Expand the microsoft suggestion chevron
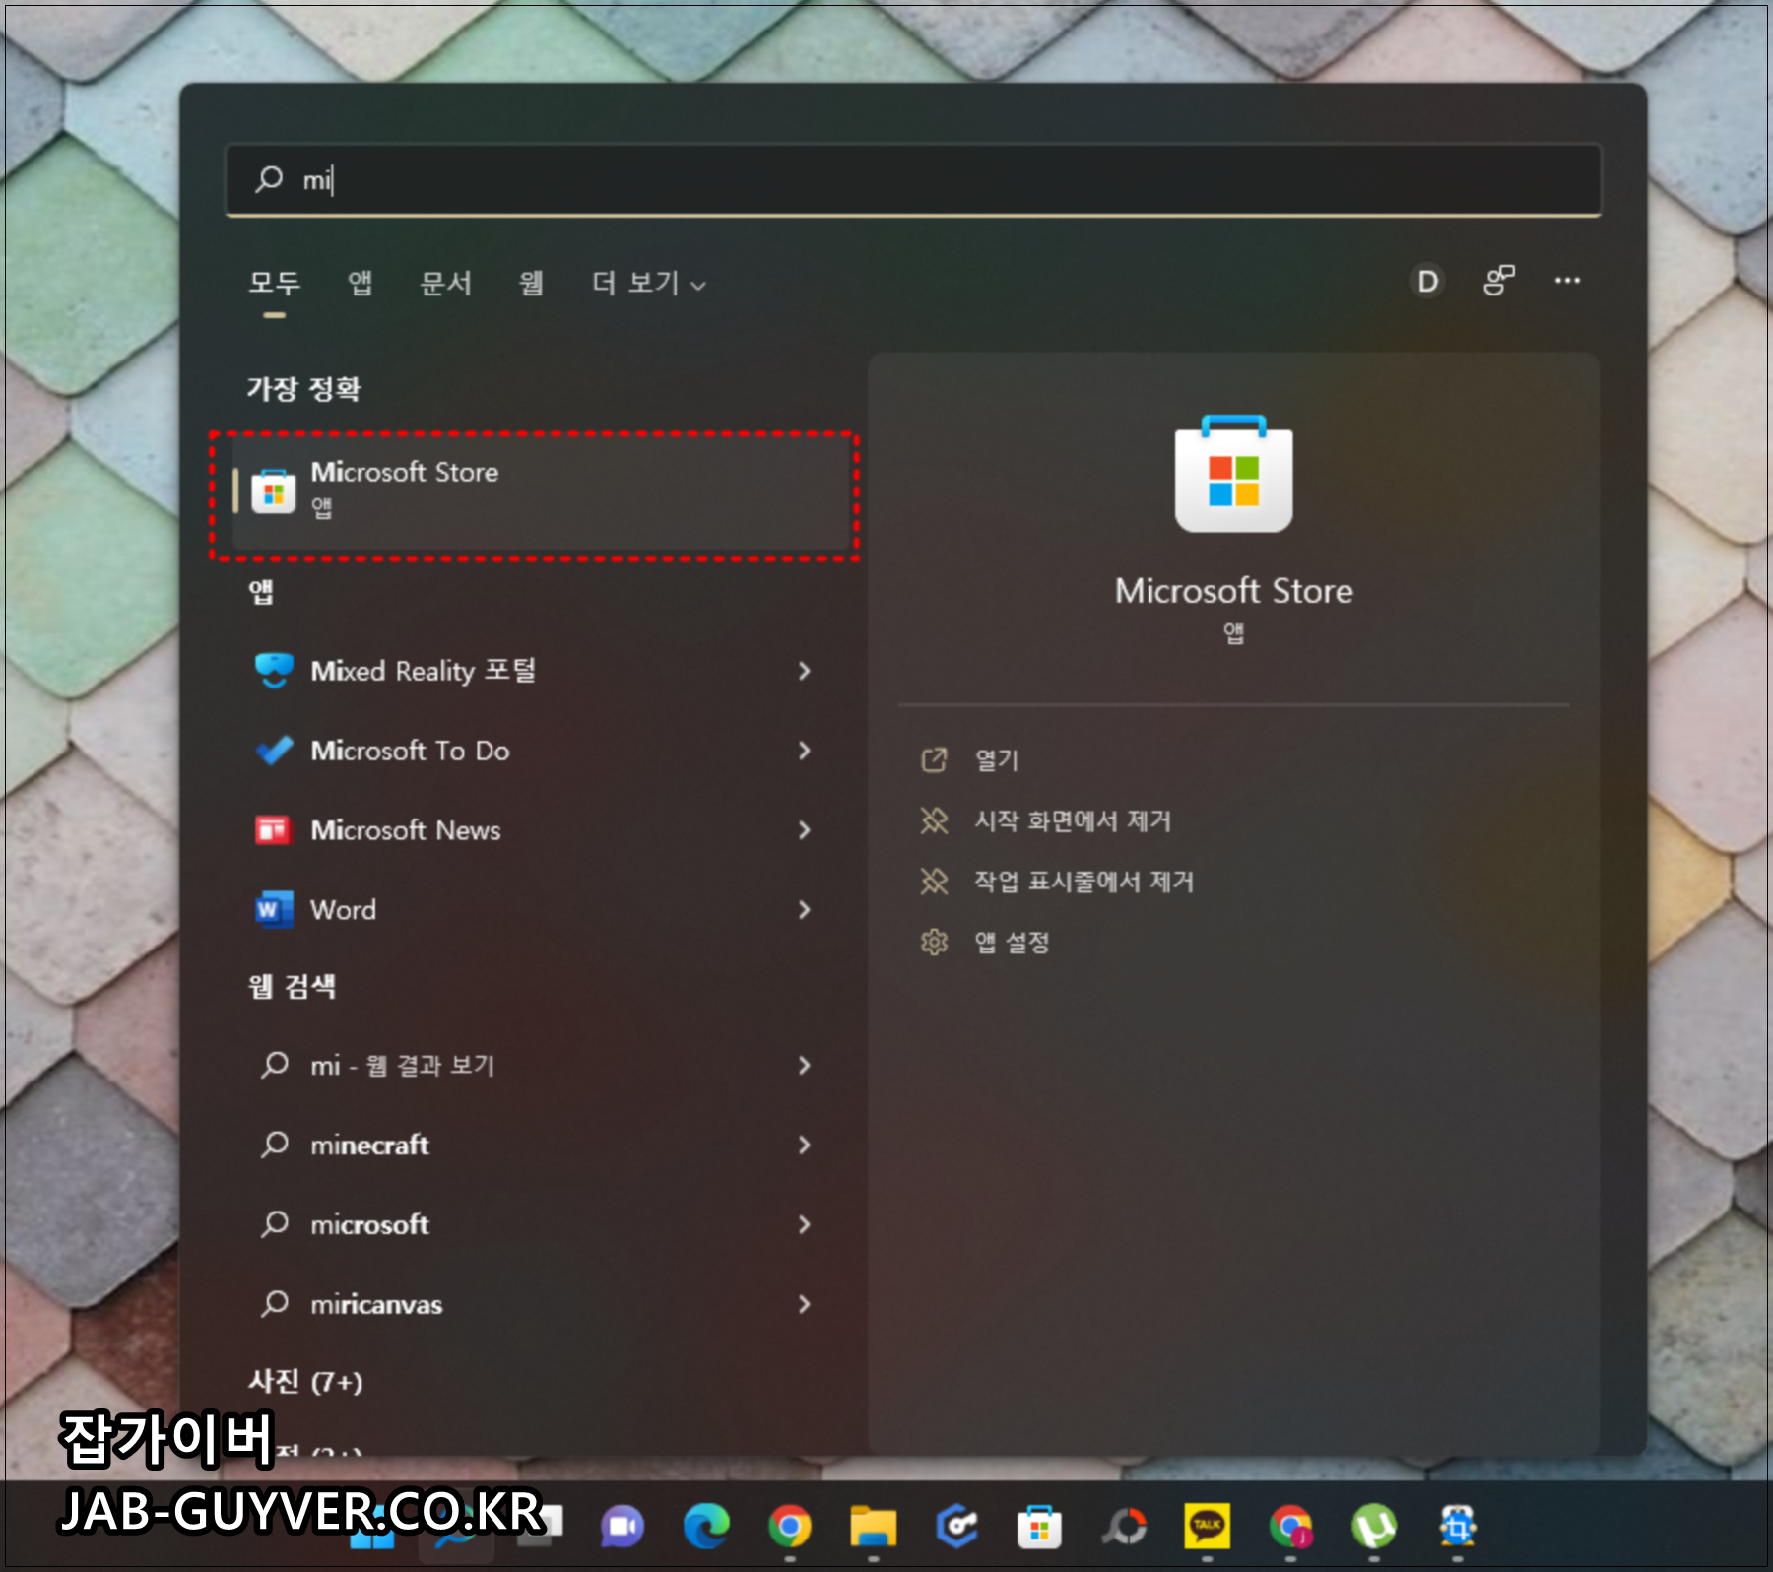The width and height of the screenshot is (1773, 1572). click(805, 1224)
